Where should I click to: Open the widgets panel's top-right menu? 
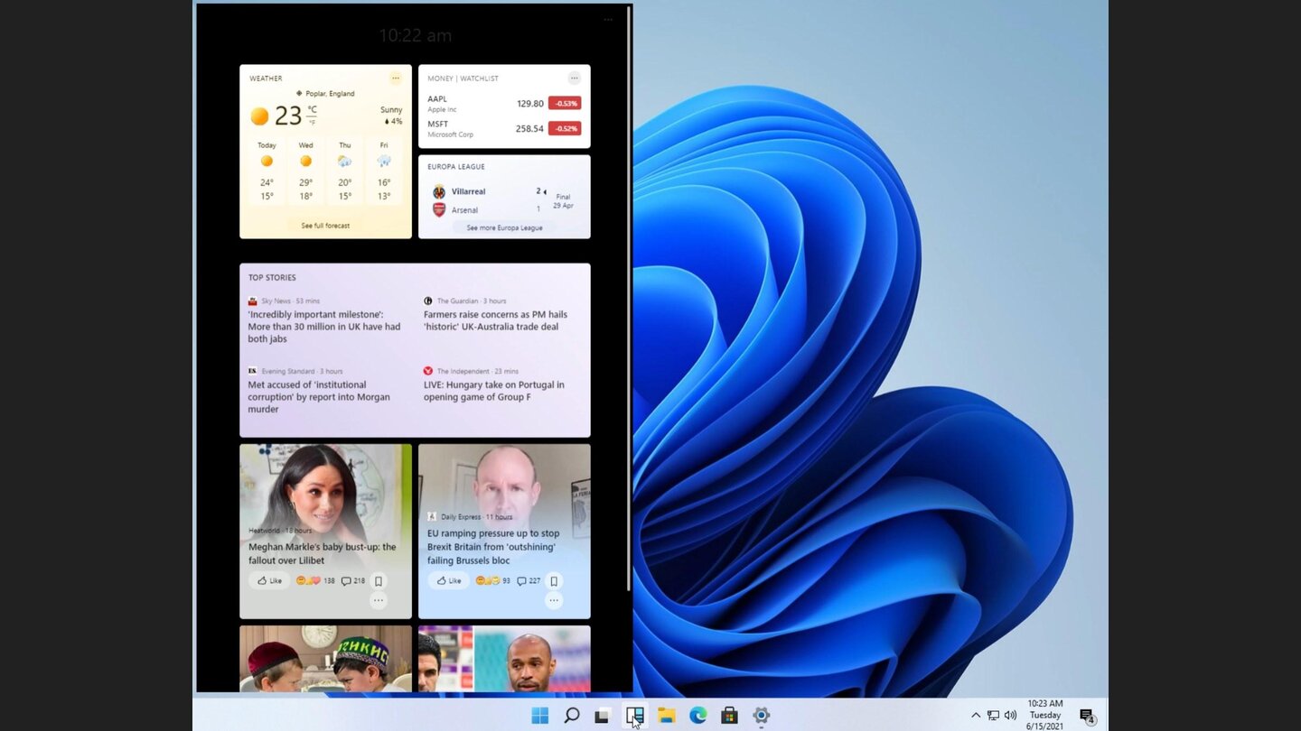click(608, 19)
